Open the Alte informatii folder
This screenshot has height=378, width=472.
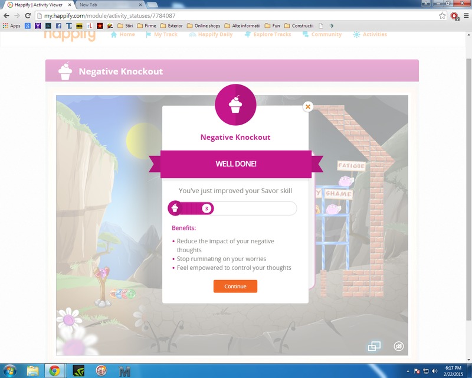click(242, 25)
